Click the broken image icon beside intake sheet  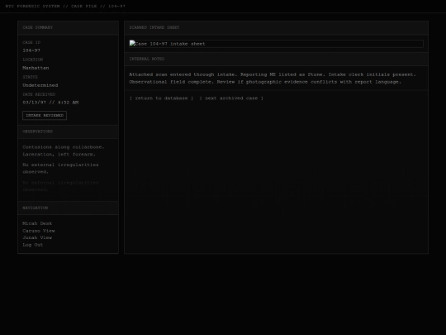(x=132, y=43)
